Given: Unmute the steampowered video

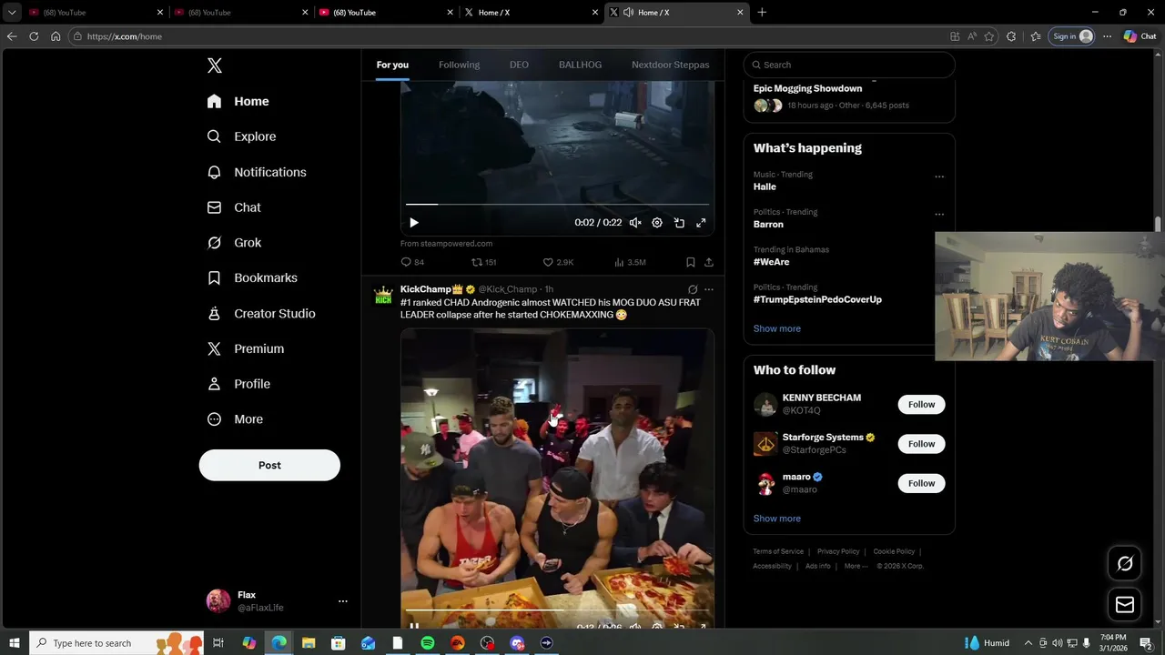Looking at the screenshot, I should [635, 223].
